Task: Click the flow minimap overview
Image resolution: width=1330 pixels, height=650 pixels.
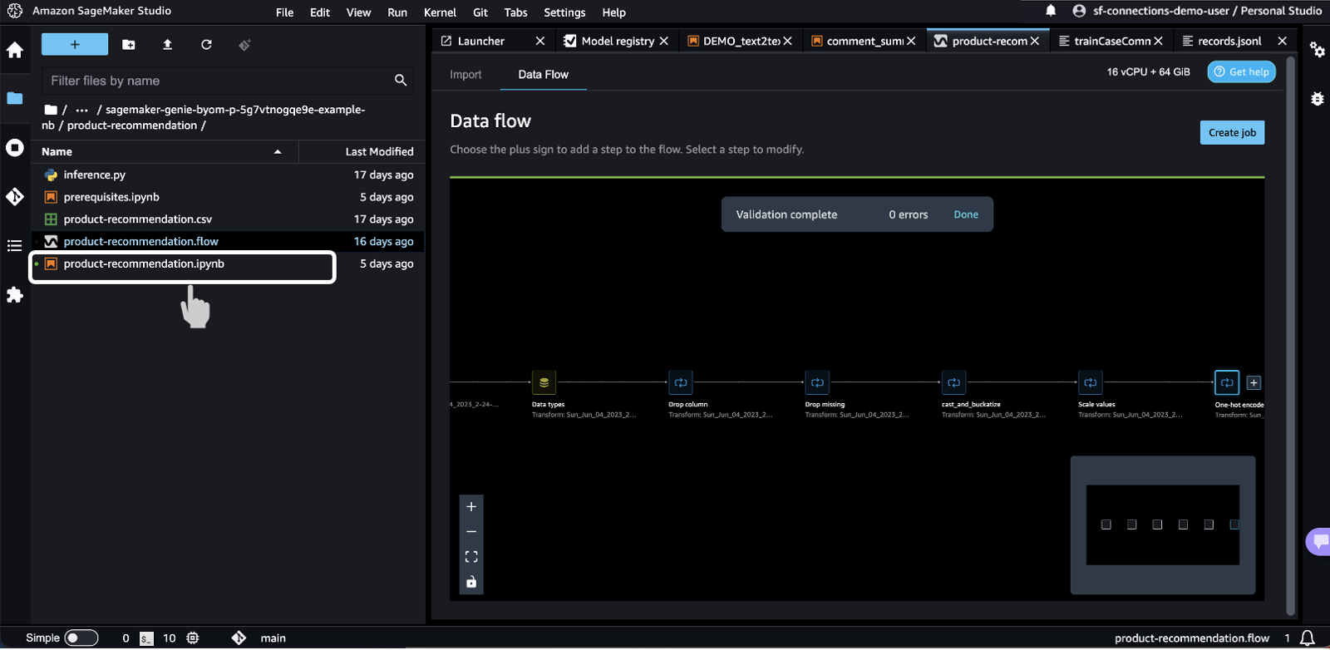Action: 1162,524
